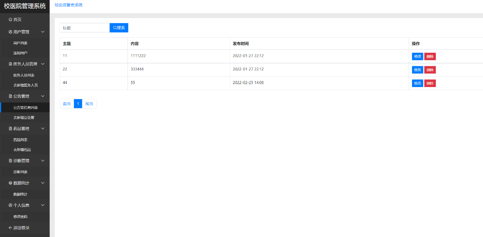483x237 pixels.
Task: Click the layers icon next to 数据统计
Action: click(10, 183)
